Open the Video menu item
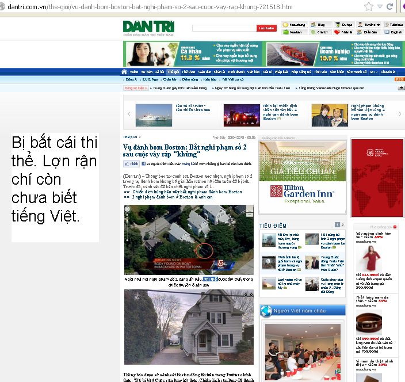 click(x=134, y=72)
